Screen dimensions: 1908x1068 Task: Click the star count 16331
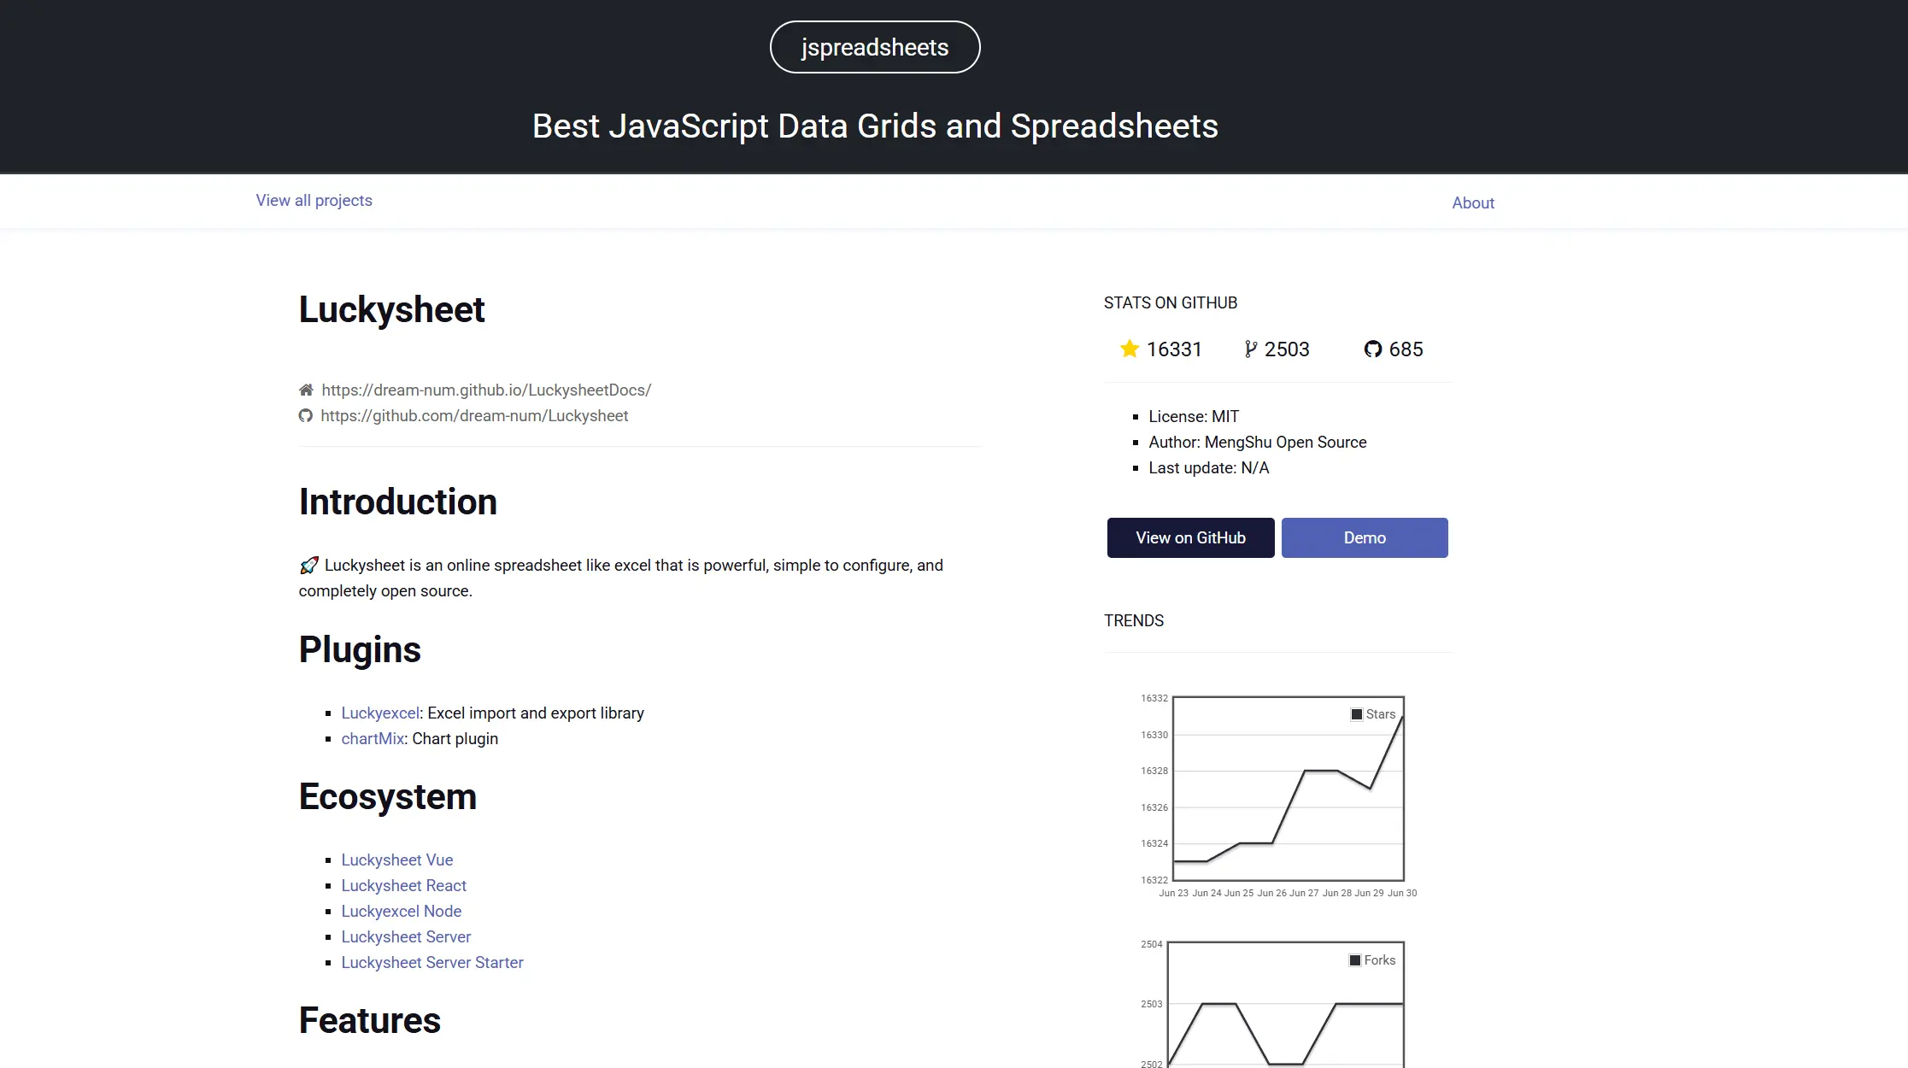pyautogui.click(x=1174, y=349)
